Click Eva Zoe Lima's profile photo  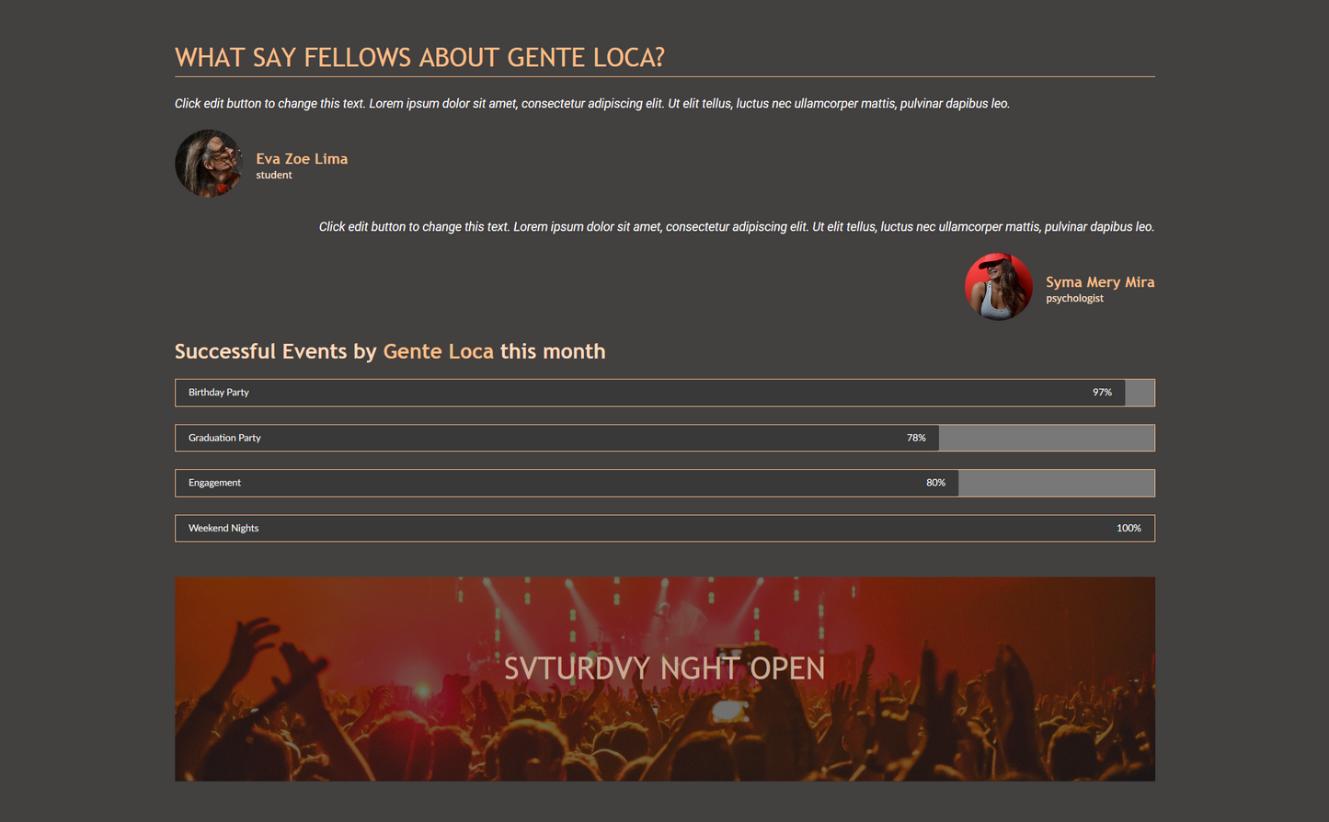click(209, 164)
